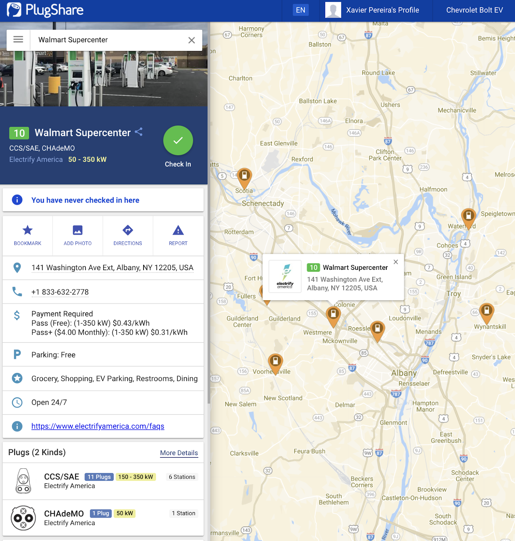Click Electrify America logo in map popup
Screen dimensions: 515x541
click(x=285, y=276)
